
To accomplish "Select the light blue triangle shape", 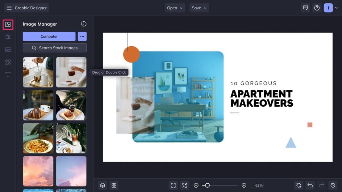I will click(291, 142).
